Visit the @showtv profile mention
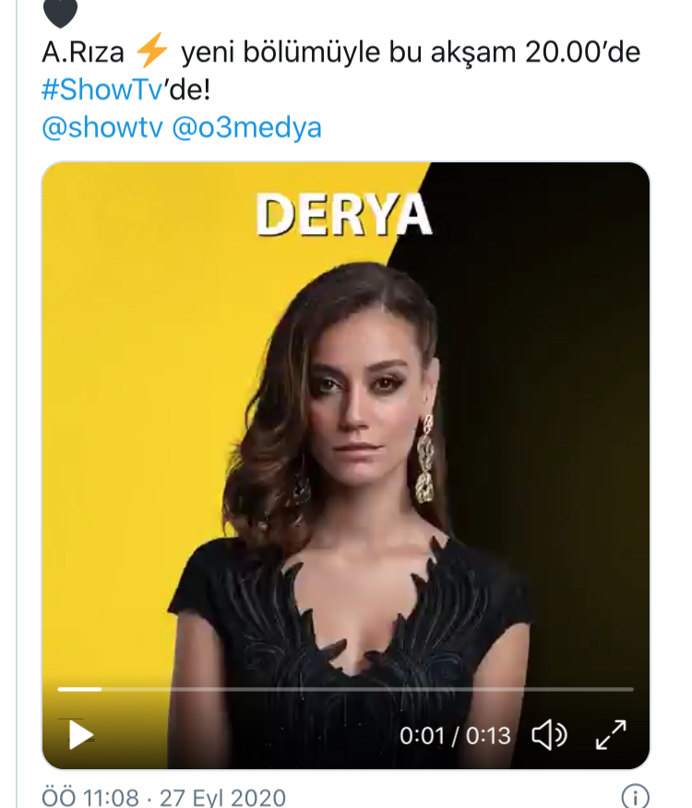 102,126
